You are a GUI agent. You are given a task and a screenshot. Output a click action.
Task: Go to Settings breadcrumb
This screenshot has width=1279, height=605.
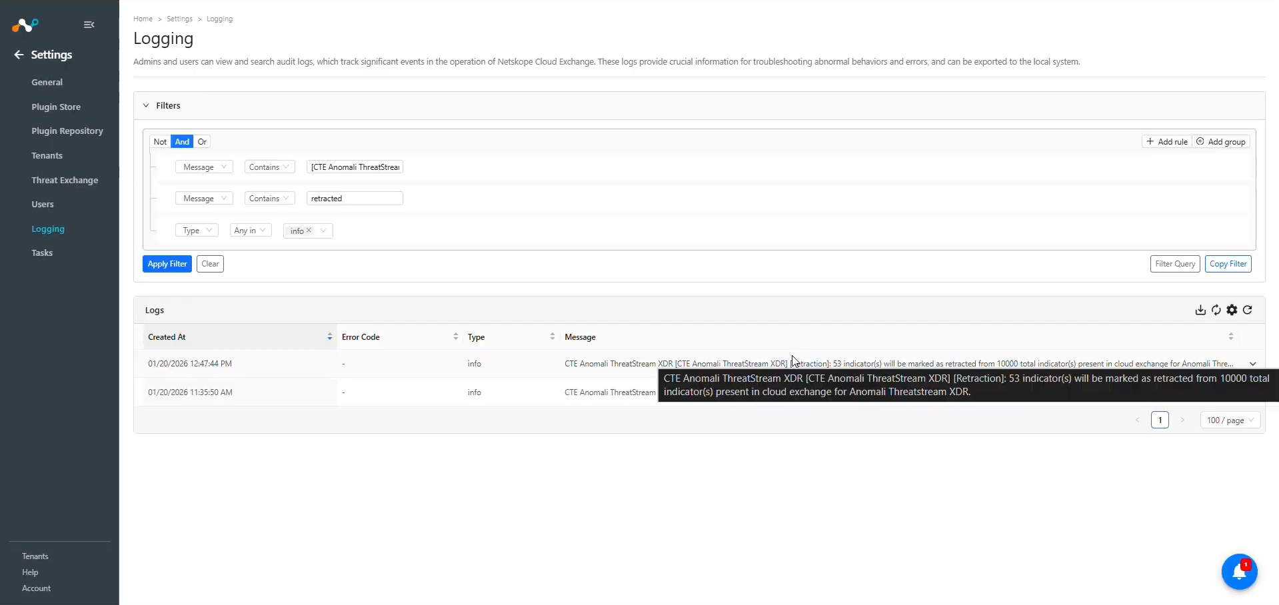click(x=179, y=19)
